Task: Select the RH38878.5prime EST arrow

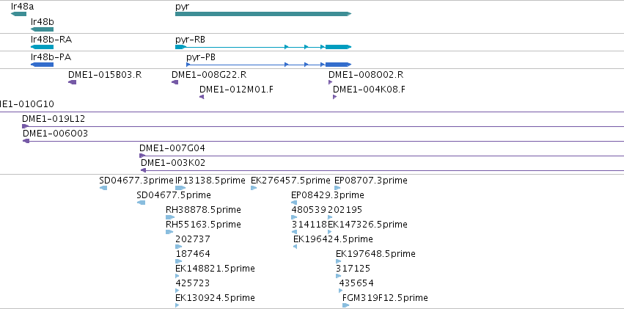Action: tap(170, 217)
